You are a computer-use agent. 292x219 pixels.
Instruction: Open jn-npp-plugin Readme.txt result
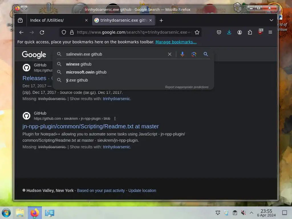point(91,126)
